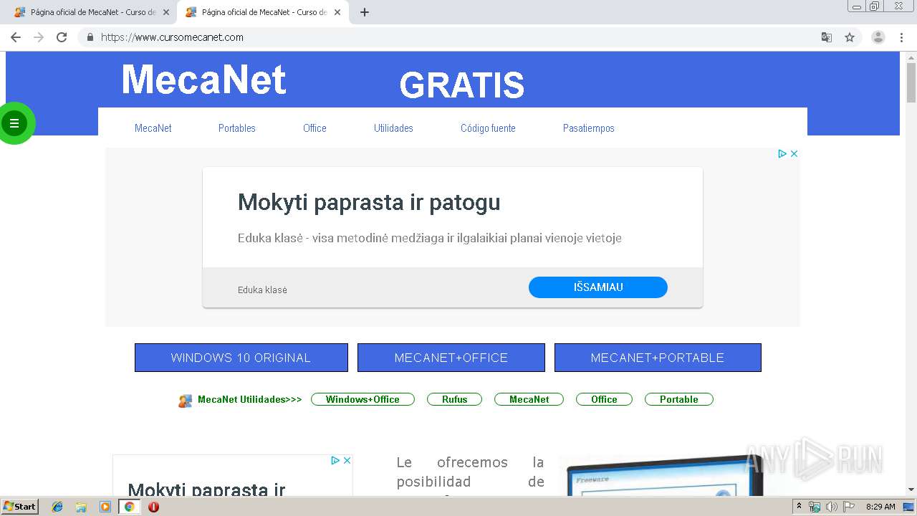Click the page vertical scrollbar thumb

[911, 82]
